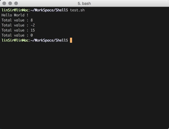
Task: Close the bash terminal window
Action: [4, 3]
